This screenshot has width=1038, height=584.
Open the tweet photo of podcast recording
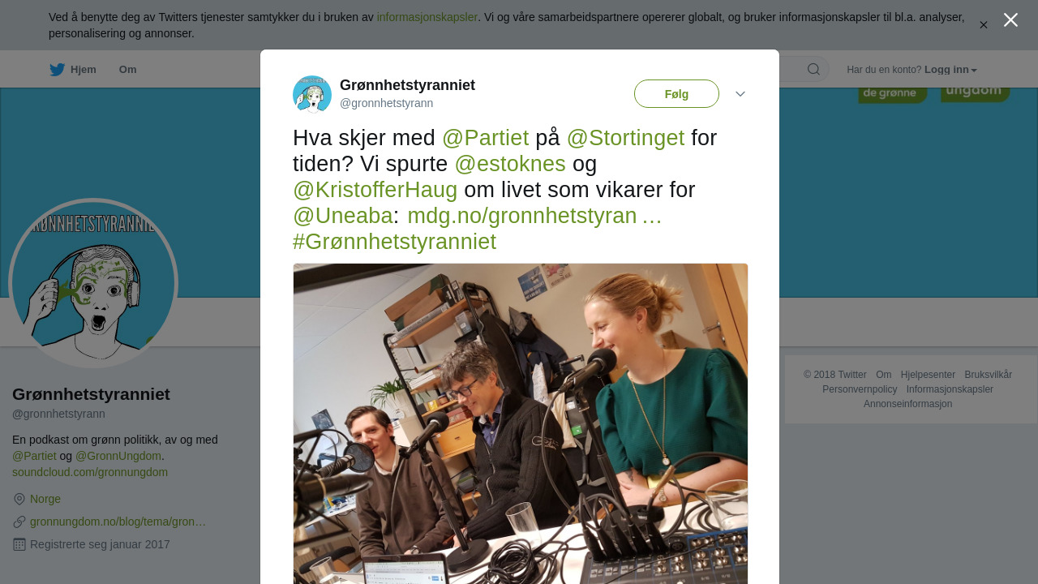point(521,423)
